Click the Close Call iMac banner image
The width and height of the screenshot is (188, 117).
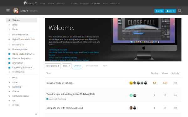pos(144,39)
